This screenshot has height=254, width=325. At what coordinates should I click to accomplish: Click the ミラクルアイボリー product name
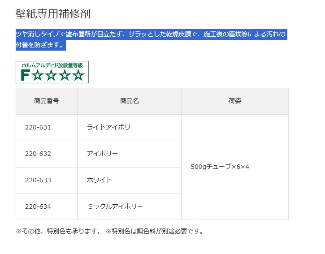pyautogui.click(x=115, y=207)
